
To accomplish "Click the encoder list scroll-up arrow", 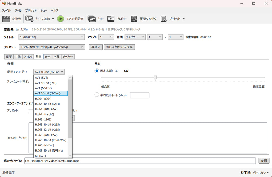I will [x=70, y=77].
